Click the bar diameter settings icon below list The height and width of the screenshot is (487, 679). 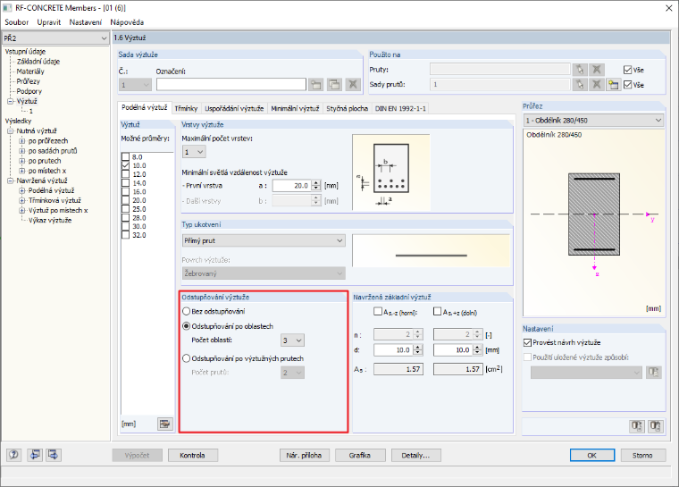[x=164, y=424]
